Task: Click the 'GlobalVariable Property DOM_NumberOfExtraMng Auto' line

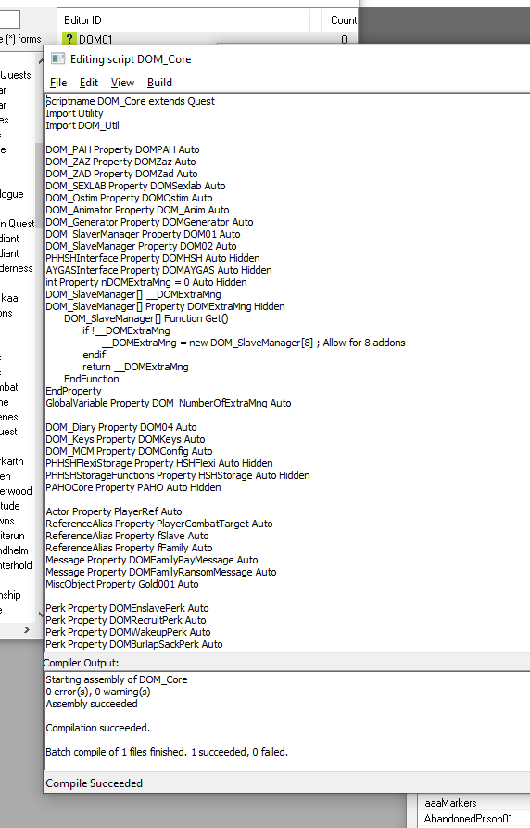Action: (169, 403)
